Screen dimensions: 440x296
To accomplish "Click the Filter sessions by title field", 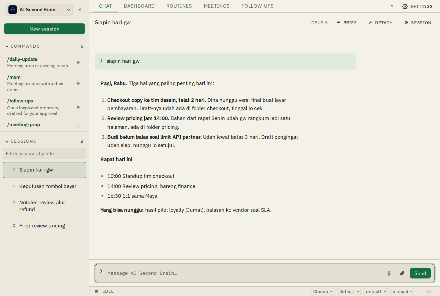I will pyautogui.click(x=45, y=154).
